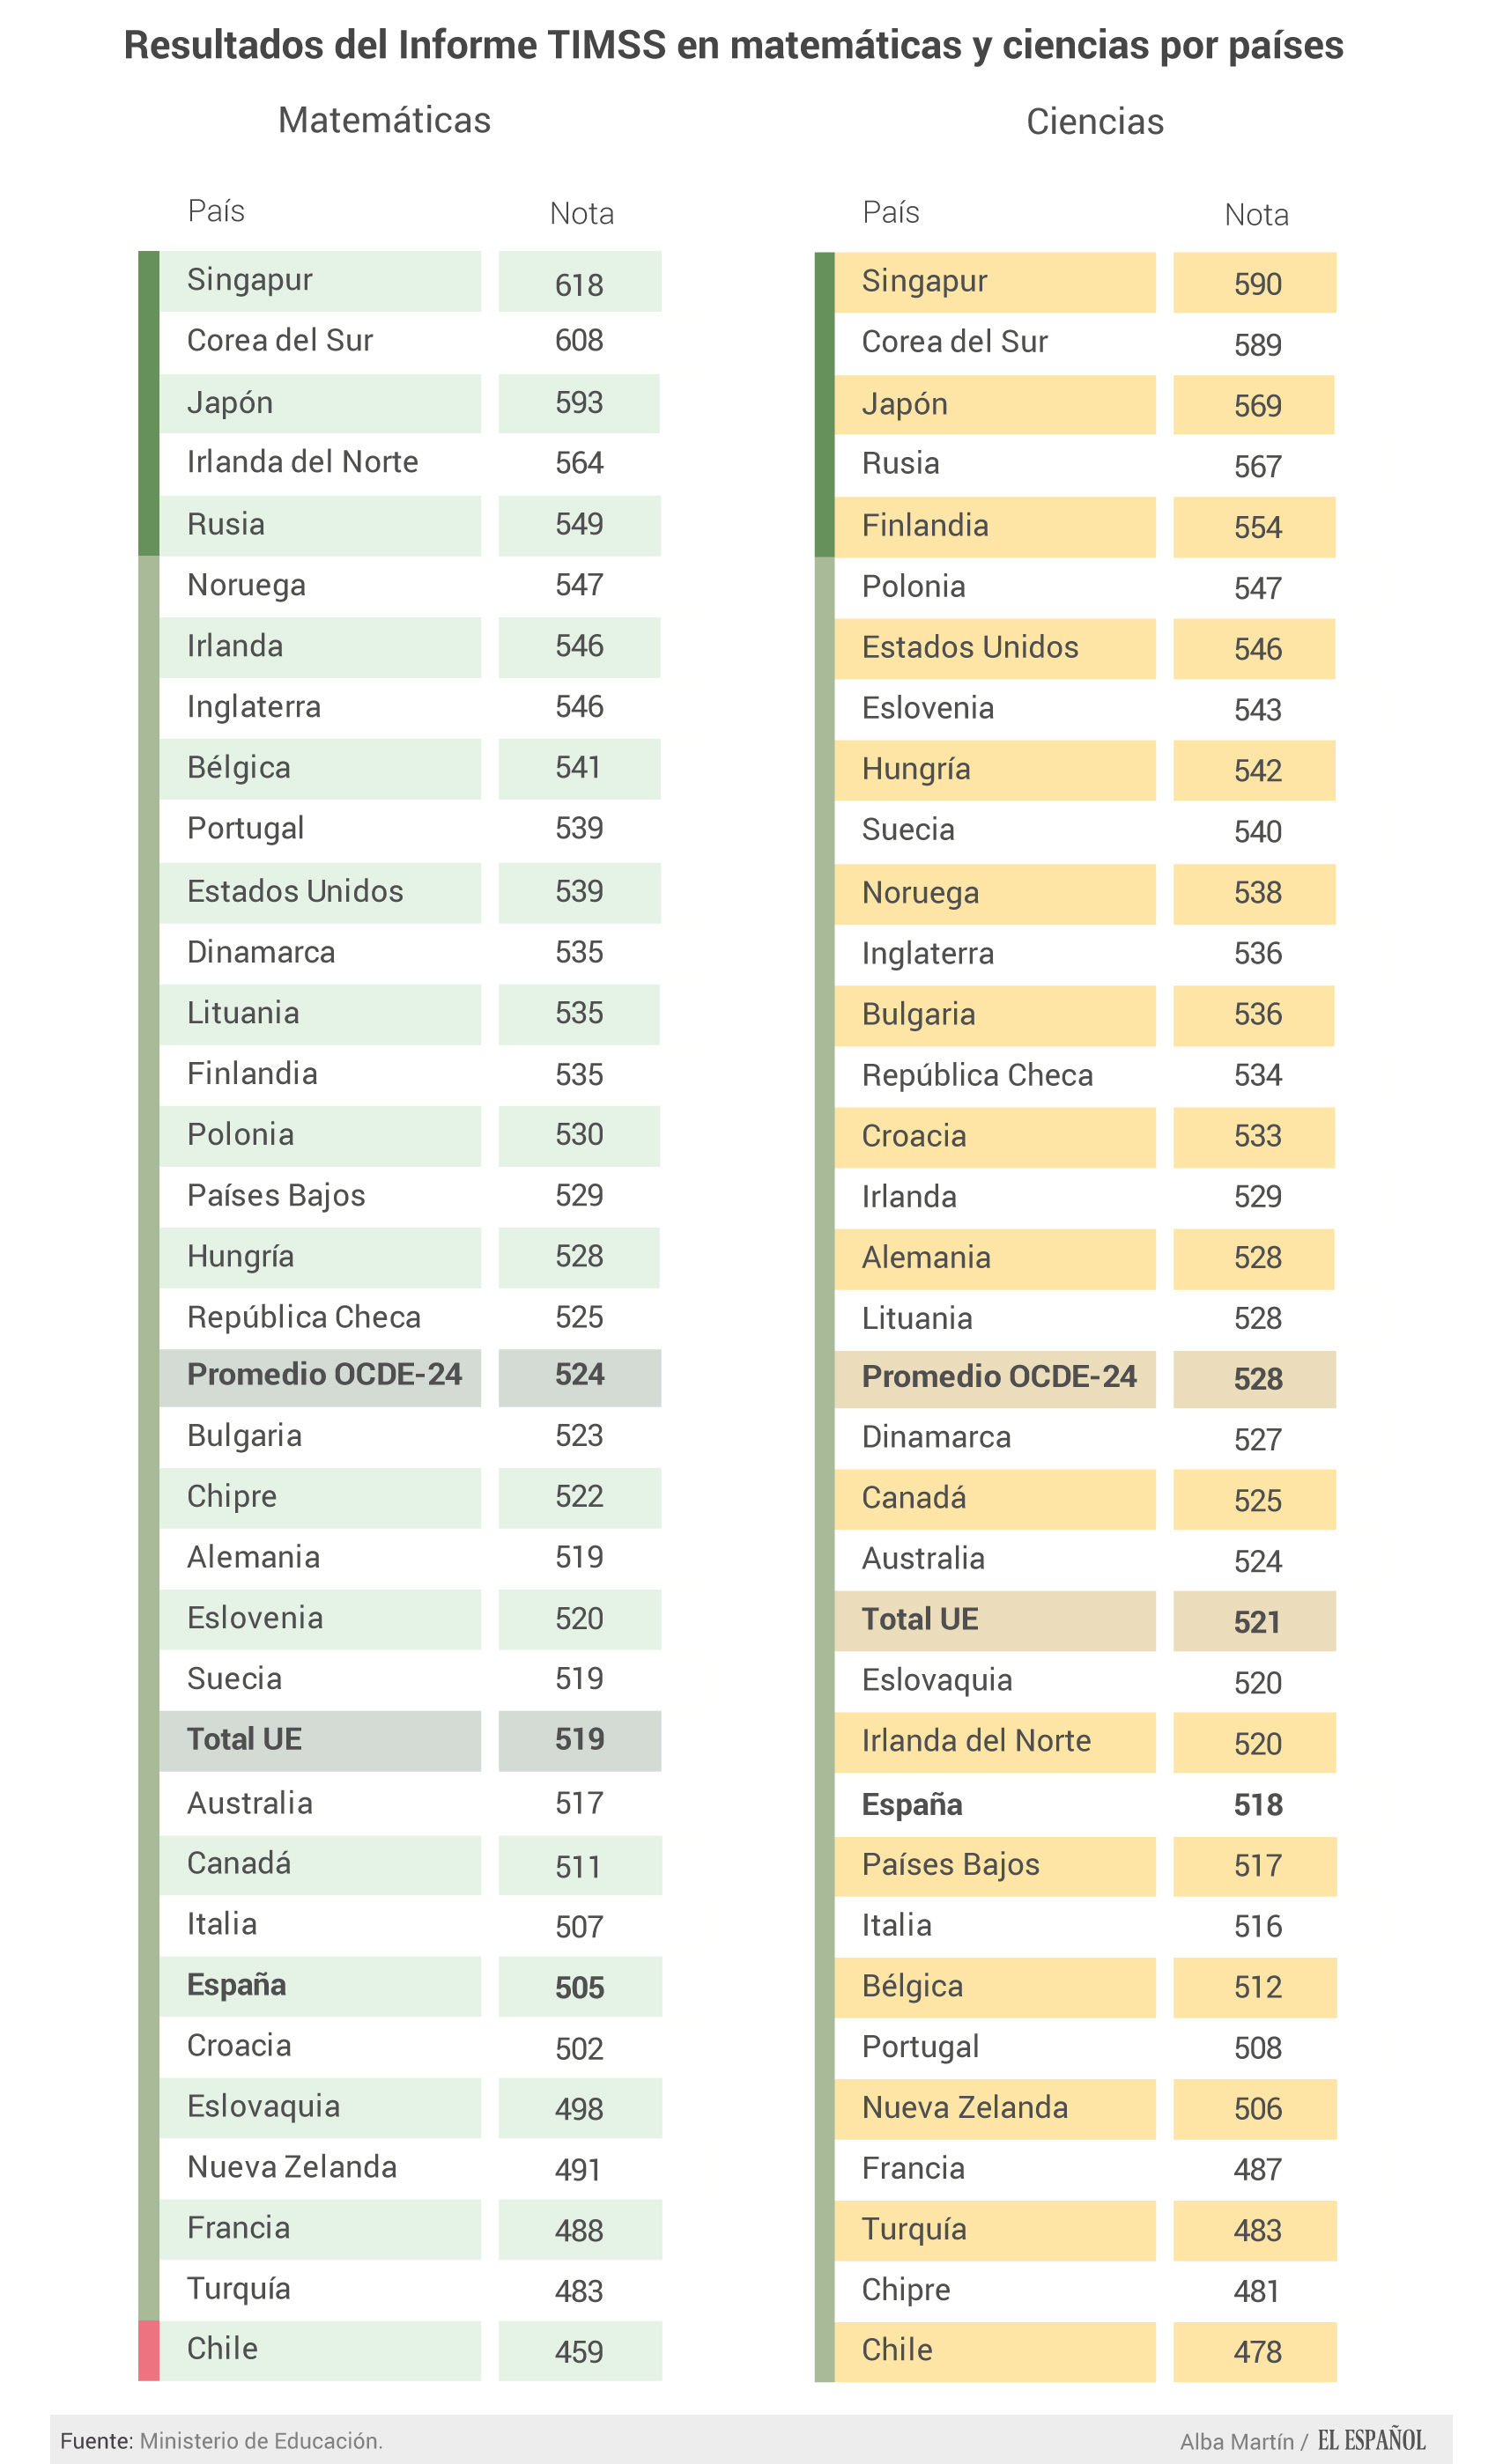Image resolution: width=1503 pixels, height=2464 pixels.
Task: Click the Matemáticas table heading
Action: click(x=384, y=120)
